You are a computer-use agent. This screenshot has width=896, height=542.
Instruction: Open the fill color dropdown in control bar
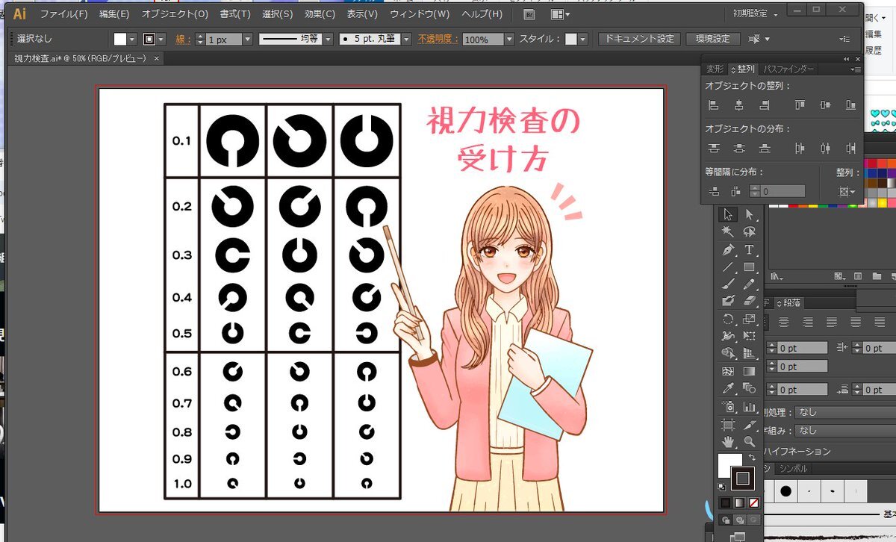click(132, 39)
